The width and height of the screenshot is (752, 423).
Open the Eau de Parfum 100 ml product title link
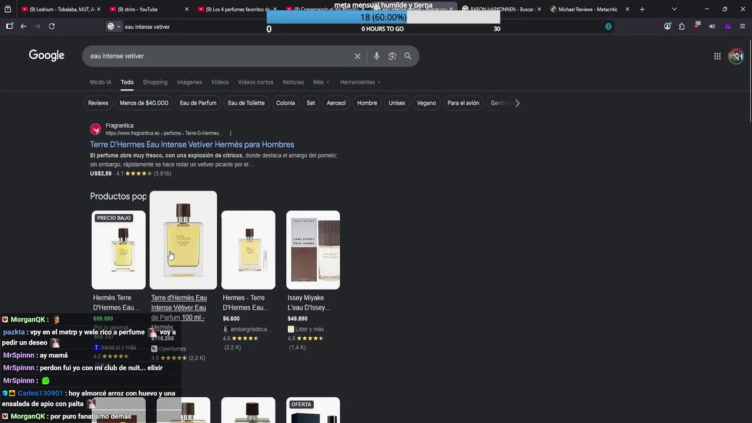[x=179, y=312]
